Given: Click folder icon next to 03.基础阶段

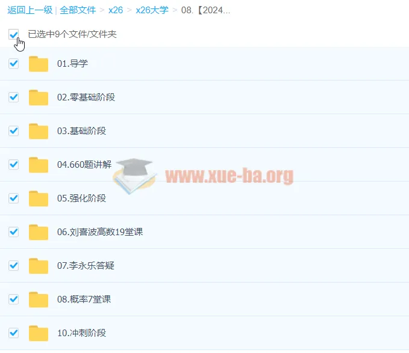Looking at the screenshot, I should [39, 131].
